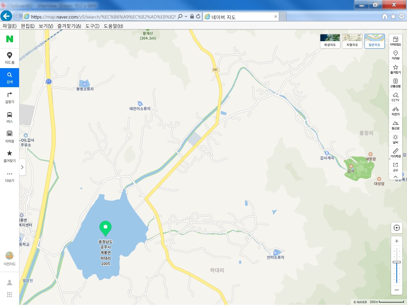
Task: Collapse the right map tools list
Action: (x=395, y=177)
